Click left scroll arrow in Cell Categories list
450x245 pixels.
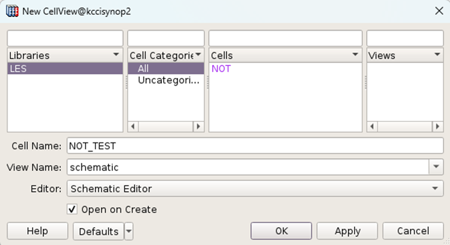(133, 126)
